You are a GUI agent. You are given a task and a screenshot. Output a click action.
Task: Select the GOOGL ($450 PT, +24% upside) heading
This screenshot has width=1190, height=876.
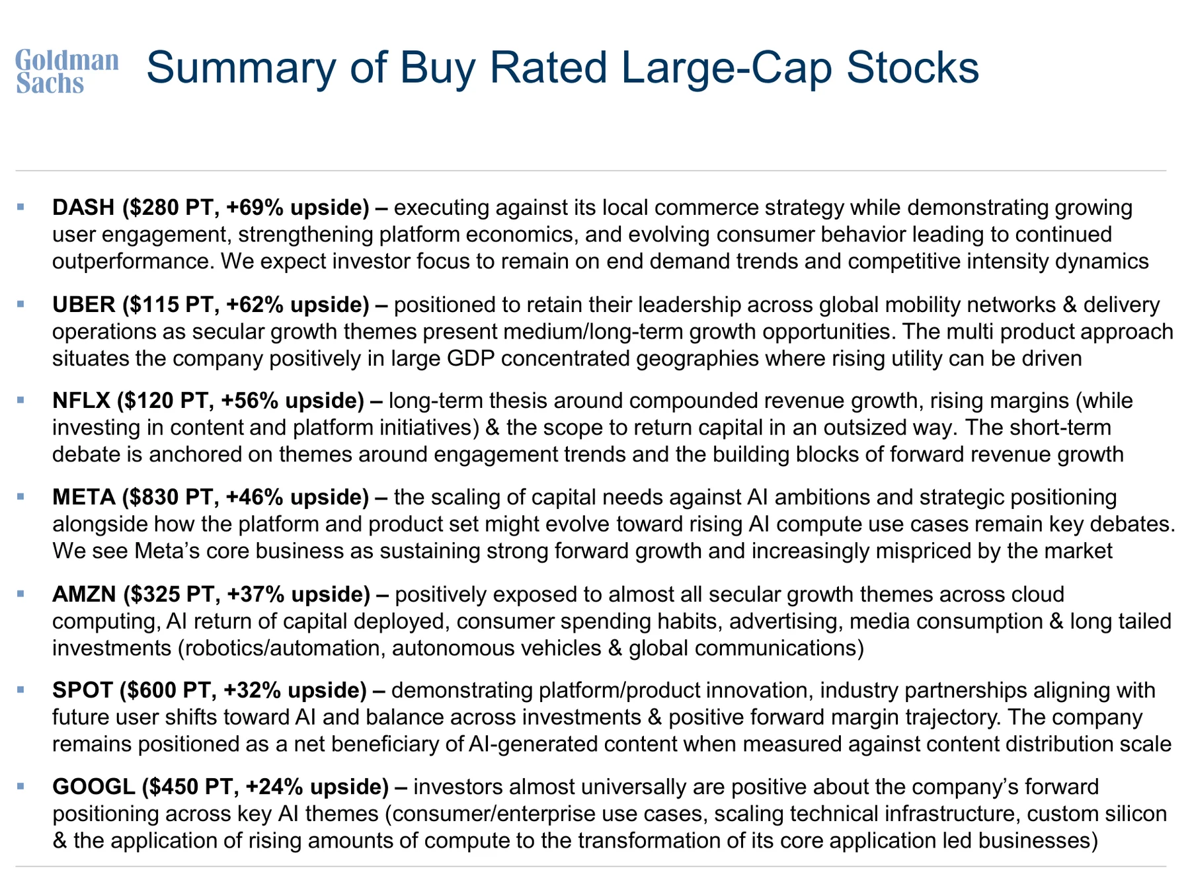[x=221, y=787]
